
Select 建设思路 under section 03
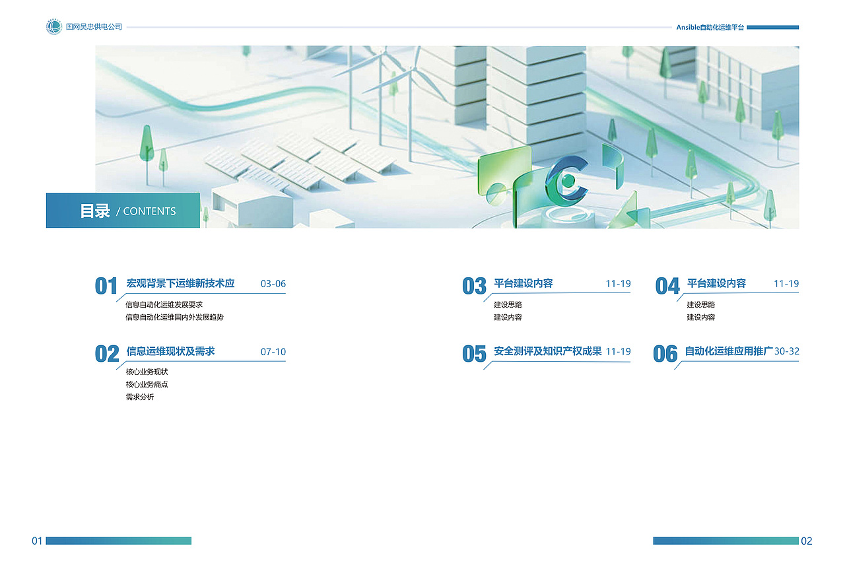(x=508, y=304)
